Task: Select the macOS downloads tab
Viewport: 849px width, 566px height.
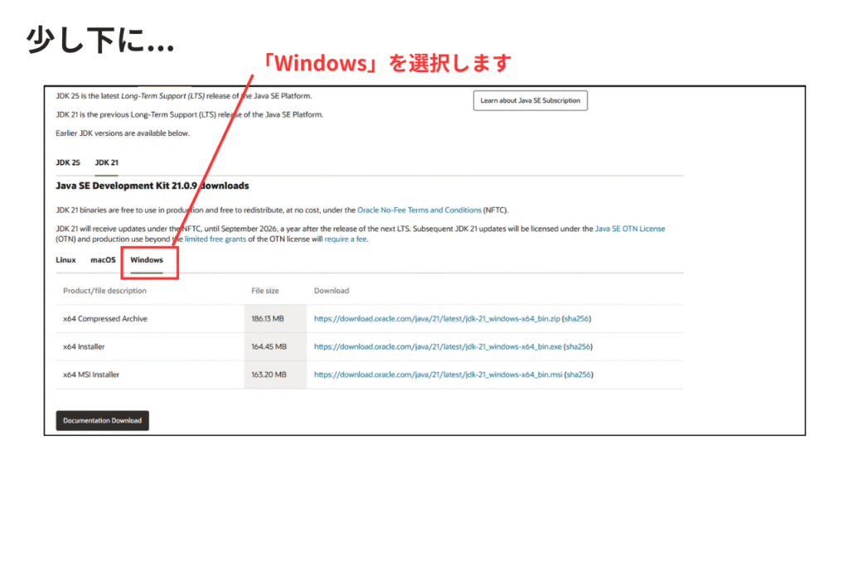Action: pos(103,259)
